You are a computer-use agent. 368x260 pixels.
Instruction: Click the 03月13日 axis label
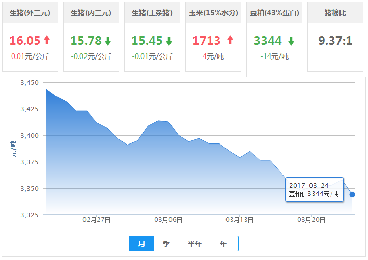point(240,220)
